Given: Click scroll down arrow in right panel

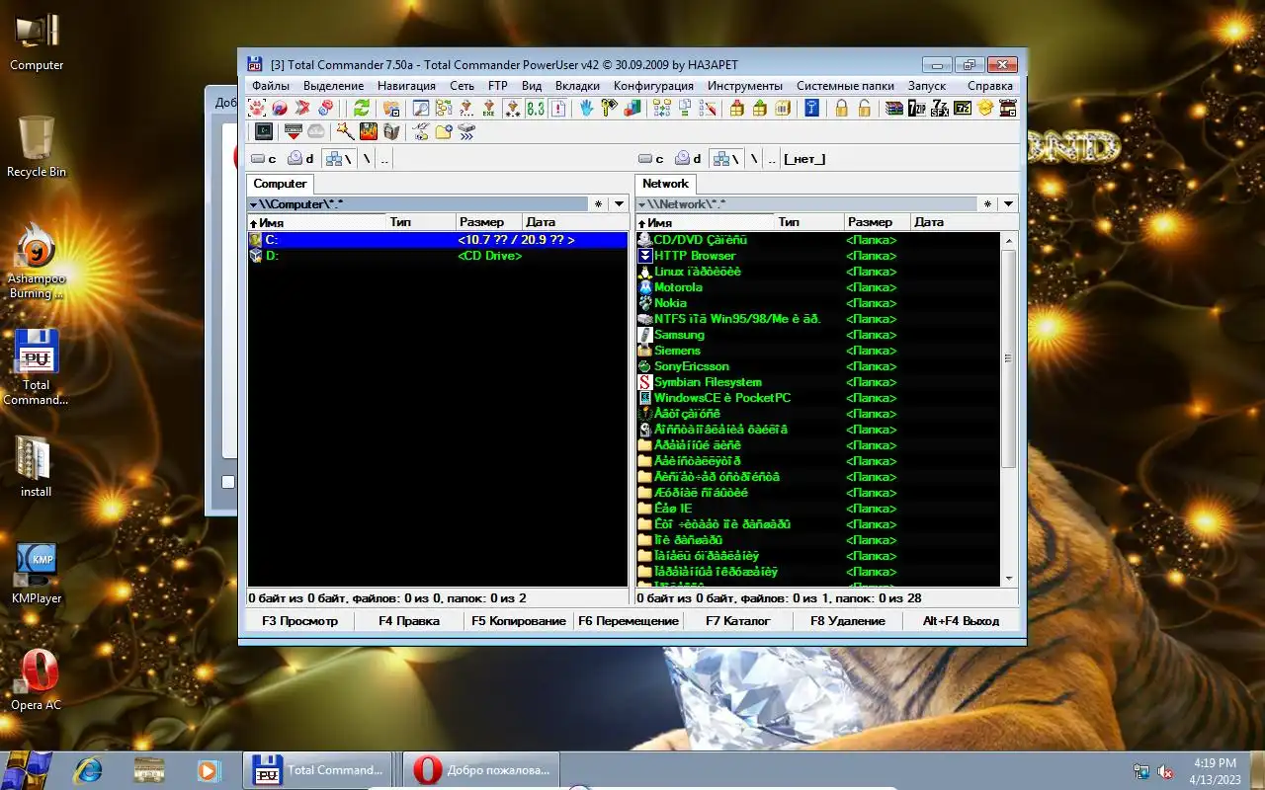Looking at the screenshot, I should point(1009,579).
